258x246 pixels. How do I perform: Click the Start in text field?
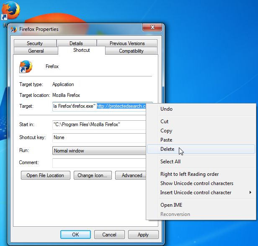pos(99,125)
